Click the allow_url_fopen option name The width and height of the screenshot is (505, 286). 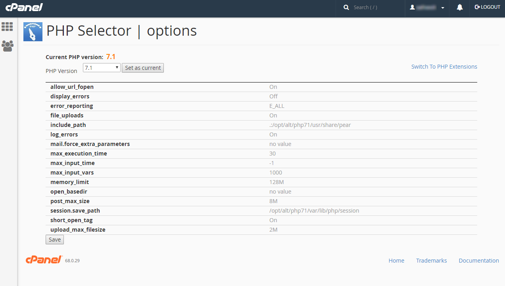coord(72,87)
